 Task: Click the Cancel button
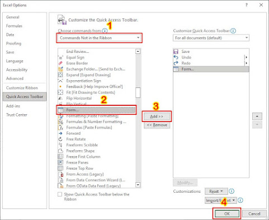pos(254,214)
